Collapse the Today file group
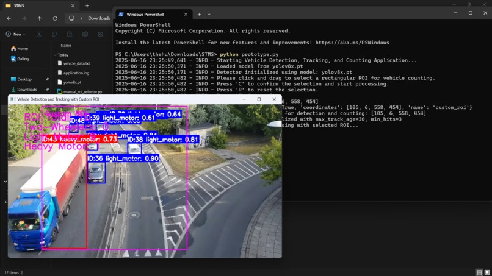Image resolution: width=492 pixels, height=276 pixels. coord(55,55)
